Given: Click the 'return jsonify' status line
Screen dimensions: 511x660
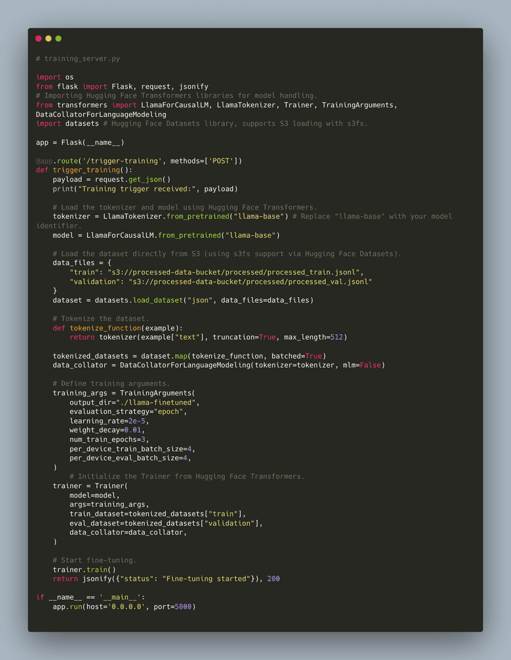Looking at the screenshot, I should [x=166, y=579].
